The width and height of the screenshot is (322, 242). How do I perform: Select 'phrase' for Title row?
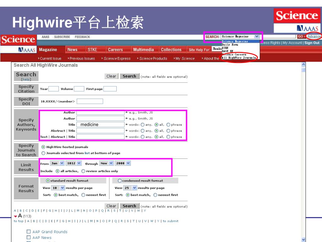(x=168, y=125)
